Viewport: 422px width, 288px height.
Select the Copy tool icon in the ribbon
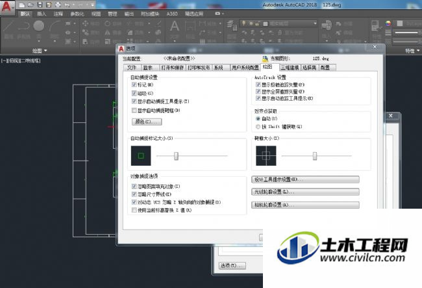tap(85, 33)
